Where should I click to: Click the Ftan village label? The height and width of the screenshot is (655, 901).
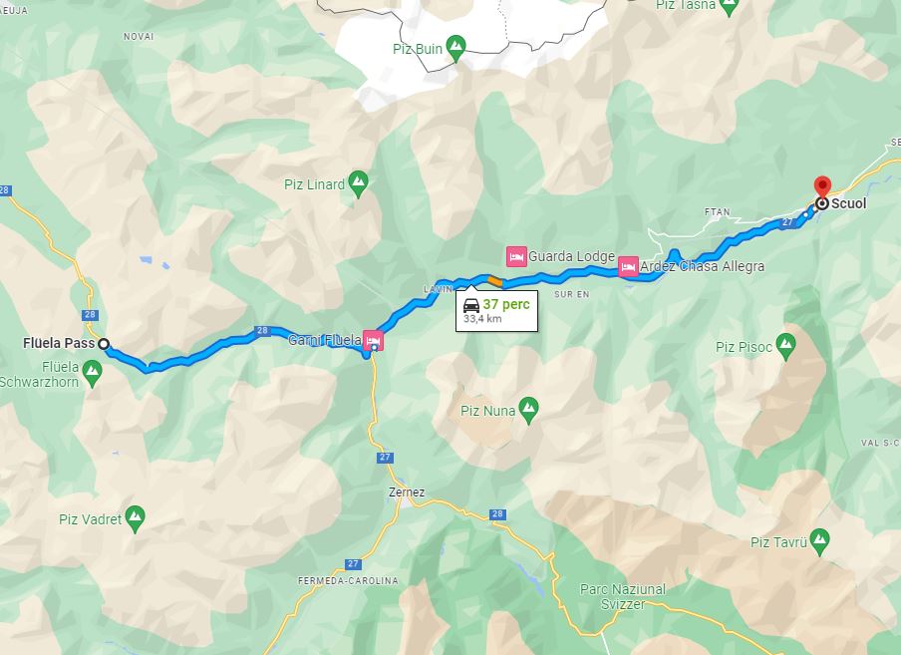[718, 212]
